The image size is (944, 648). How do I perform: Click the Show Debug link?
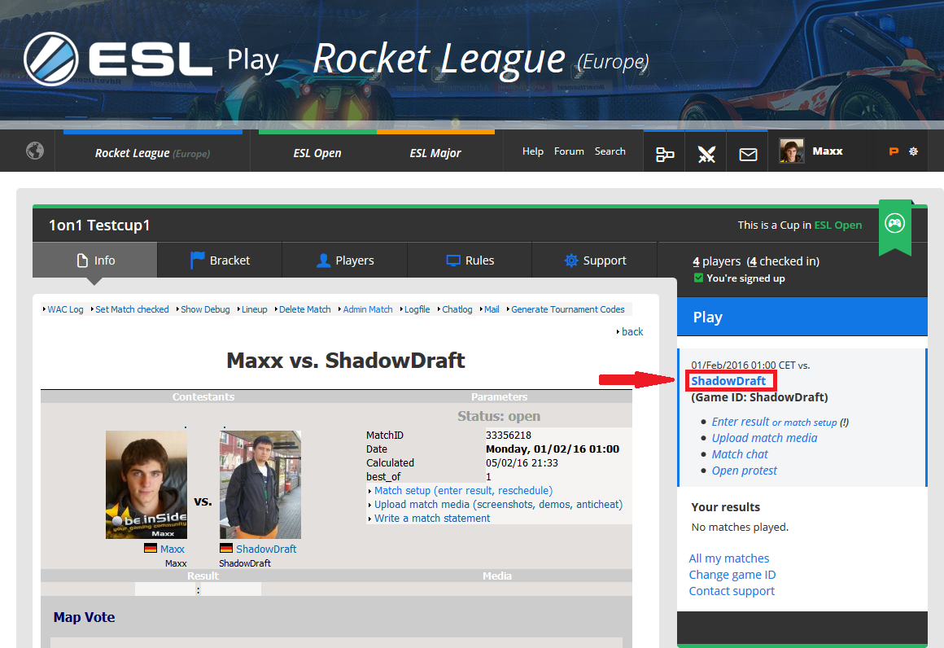point(205,309)
